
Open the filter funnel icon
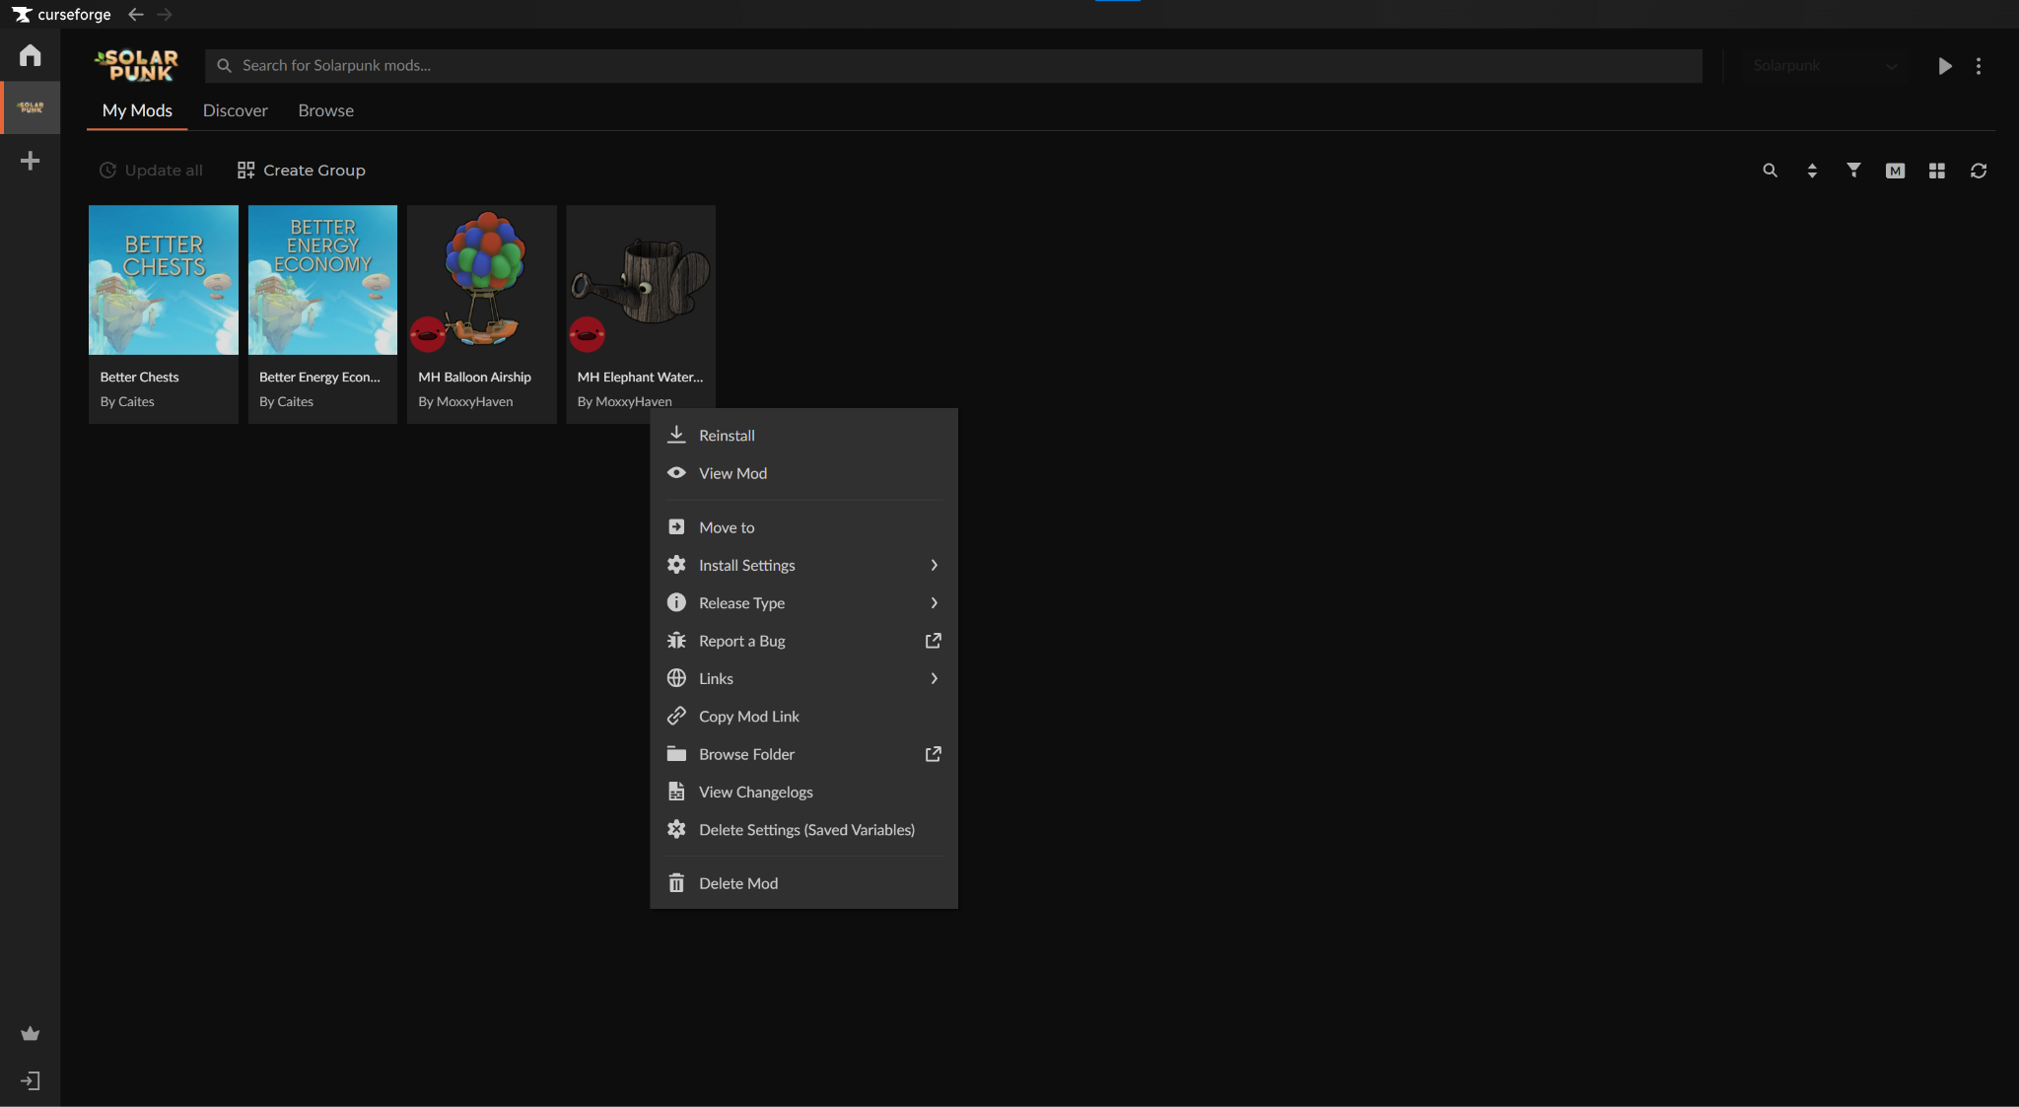[1853, 171]
